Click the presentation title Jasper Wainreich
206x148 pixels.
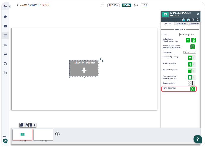[x=35, y=5]
